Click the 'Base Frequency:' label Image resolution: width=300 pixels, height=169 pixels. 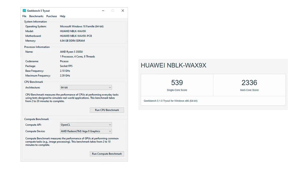34,71
